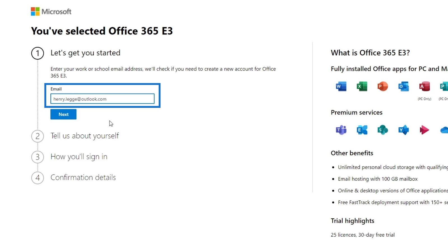
Task: Click the Publisher app icon
Action: 444,86
